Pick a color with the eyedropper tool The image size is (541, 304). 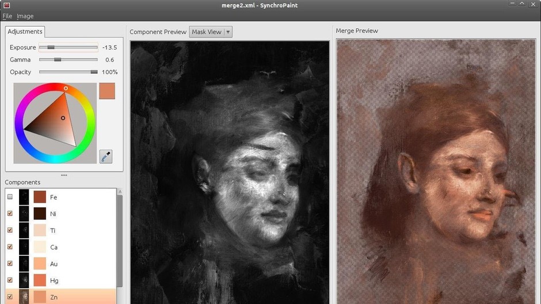pos(106,156)
